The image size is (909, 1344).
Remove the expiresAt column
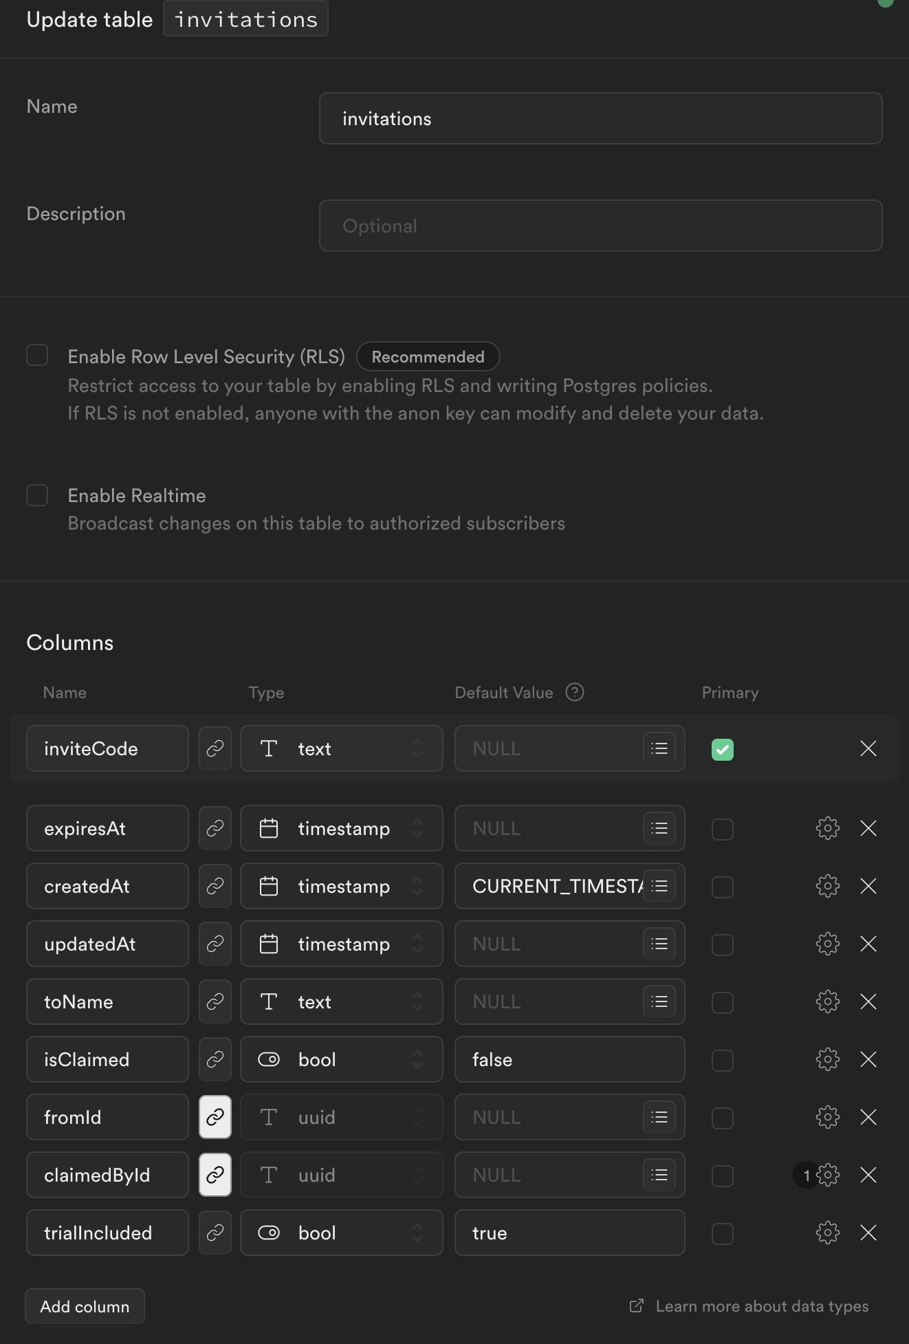[868, 828]
